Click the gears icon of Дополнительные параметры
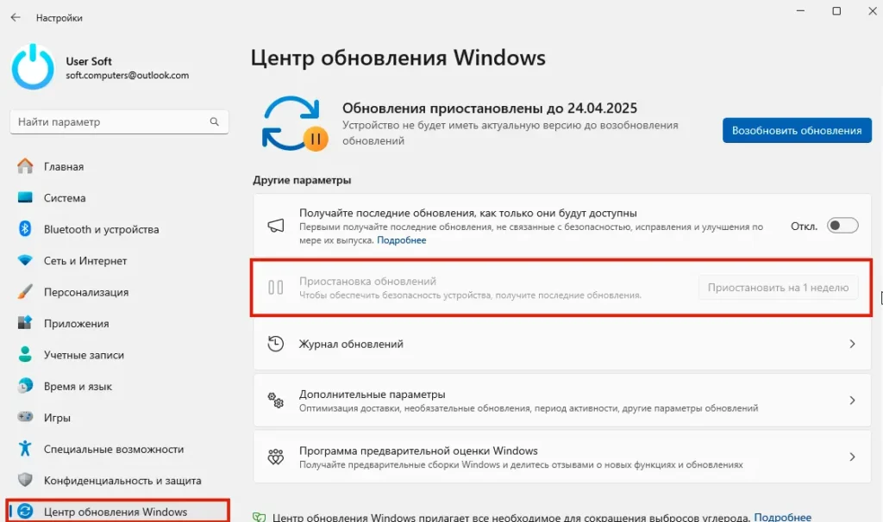This screenshot has height=522, width=883. [275, 400]
